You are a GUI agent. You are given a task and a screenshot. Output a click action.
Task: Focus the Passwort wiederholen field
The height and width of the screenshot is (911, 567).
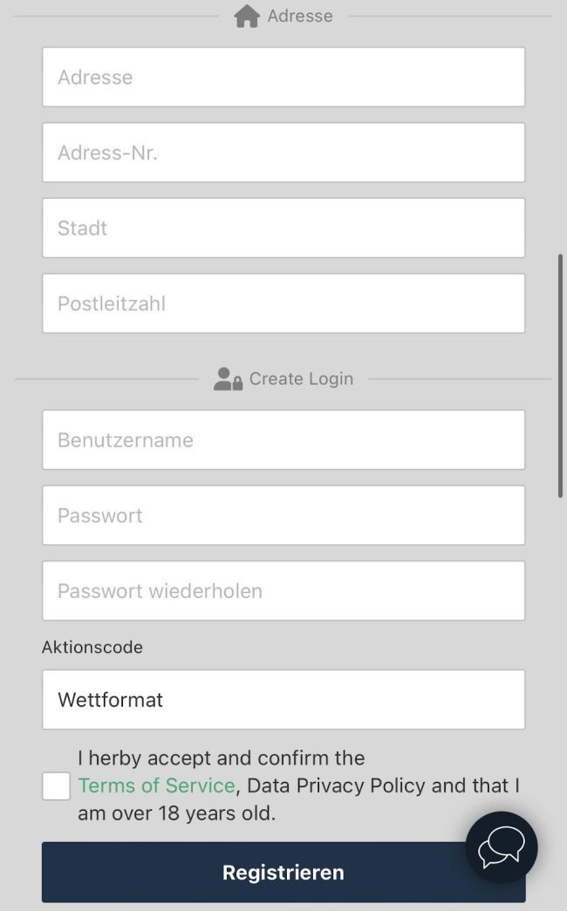click(283, 591)
